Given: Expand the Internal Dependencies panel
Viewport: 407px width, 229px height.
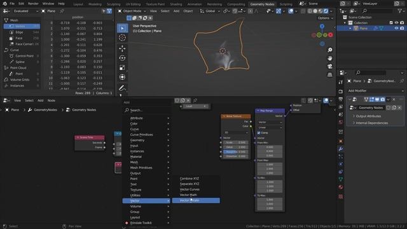Looking at the screenshot, I should click(x=371, y=123).
